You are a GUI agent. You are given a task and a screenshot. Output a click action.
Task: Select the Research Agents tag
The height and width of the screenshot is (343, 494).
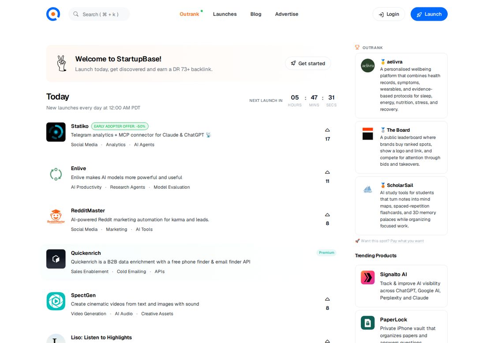pos(127,187)
